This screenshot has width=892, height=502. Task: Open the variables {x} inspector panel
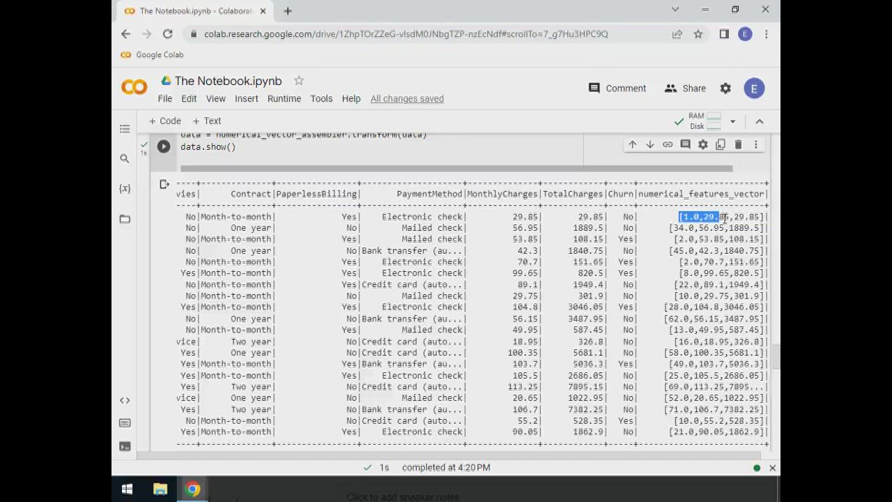[x=125, y=189]
